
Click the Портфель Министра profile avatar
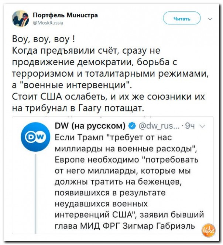tap(20, 18)
